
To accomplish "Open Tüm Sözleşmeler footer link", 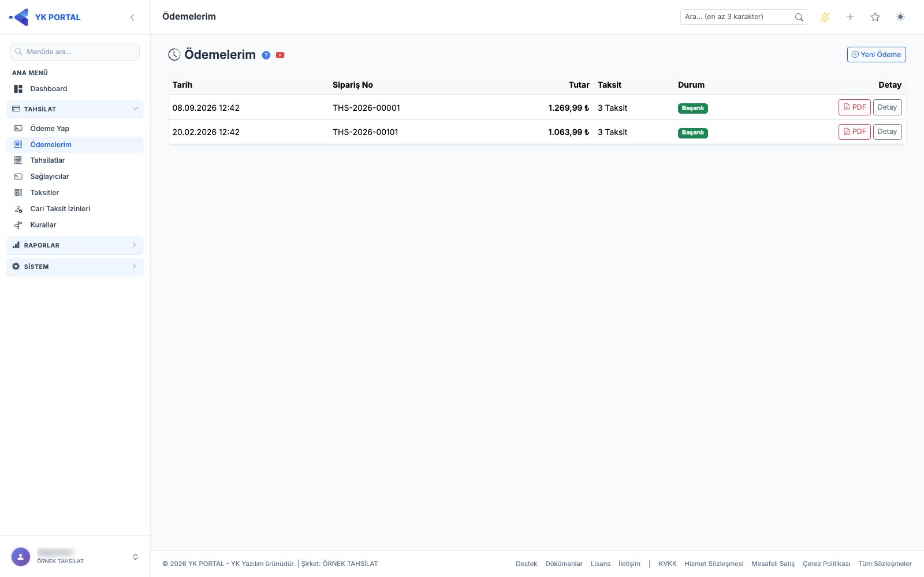I will (885, 564).
